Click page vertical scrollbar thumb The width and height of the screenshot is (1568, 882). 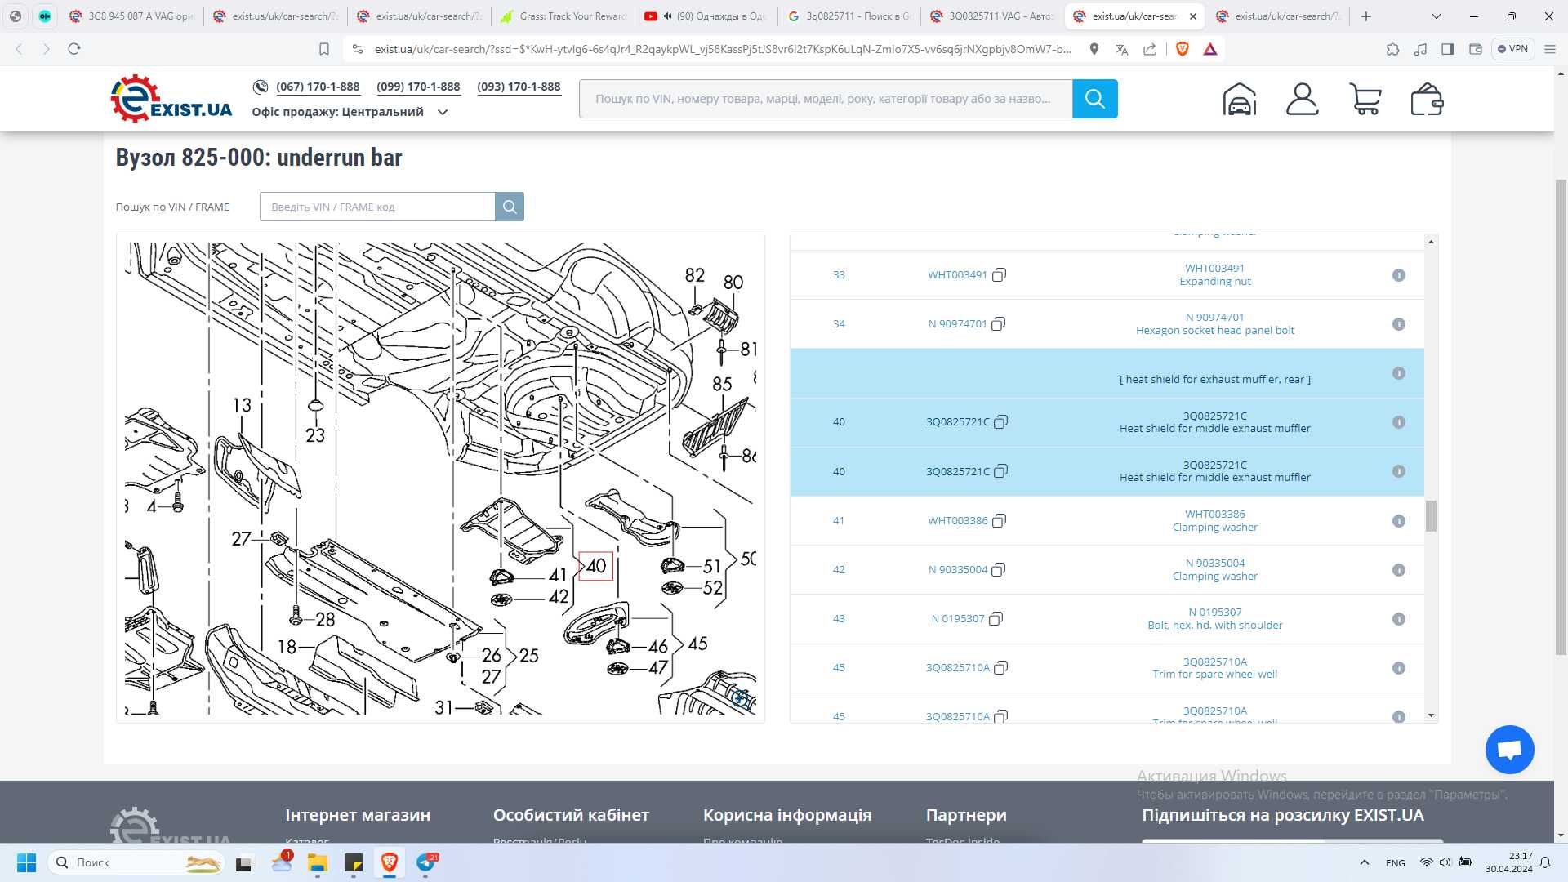pyautogui.click(x=1561, y=416)
